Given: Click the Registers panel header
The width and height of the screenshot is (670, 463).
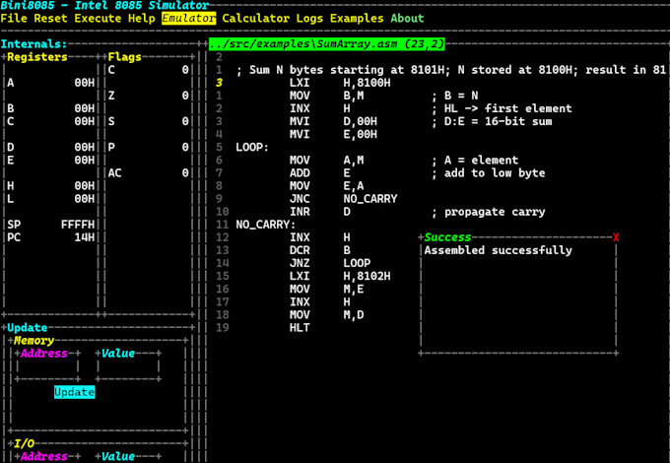Looking at the screenshot, I should click(x=37, y=57).
